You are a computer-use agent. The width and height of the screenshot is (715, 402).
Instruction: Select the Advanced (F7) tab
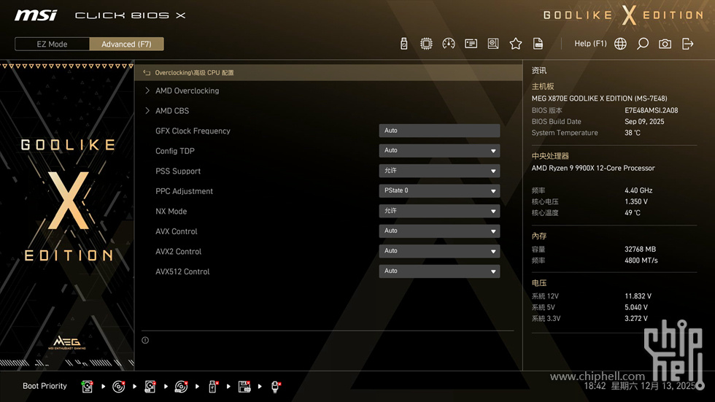[126, 44]
